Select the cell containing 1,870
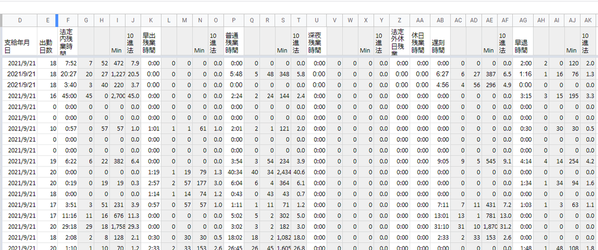This screenshot has width=598, height=250. (x=489, y=226)
